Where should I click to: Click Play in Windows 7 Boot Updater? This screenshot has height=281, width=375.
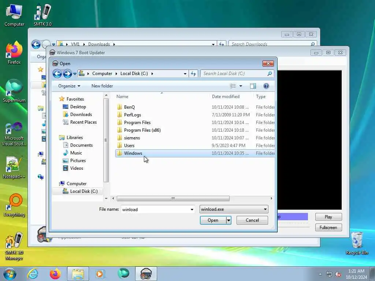(x=328, y=217)
